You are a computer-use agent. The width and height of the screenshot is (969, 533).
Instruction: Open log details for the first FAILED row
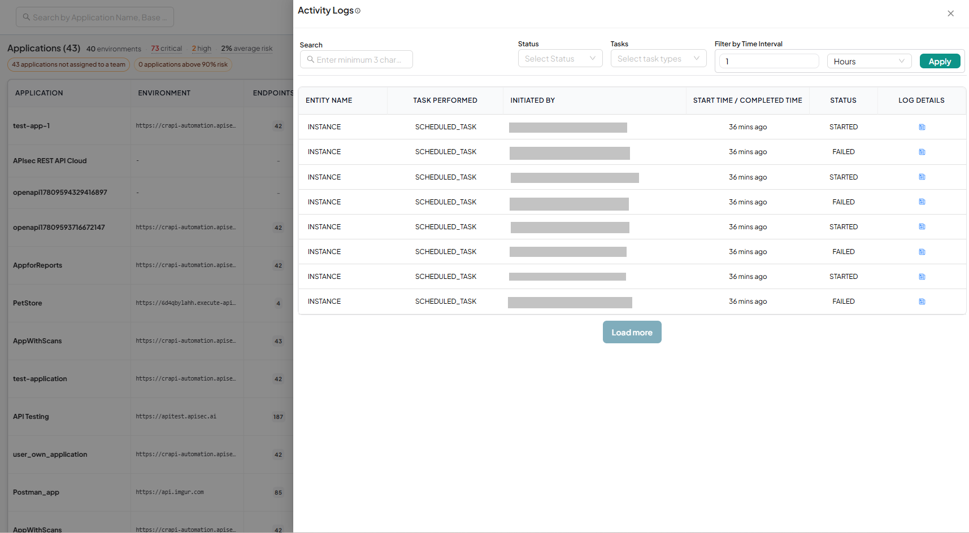pos(922,152)
